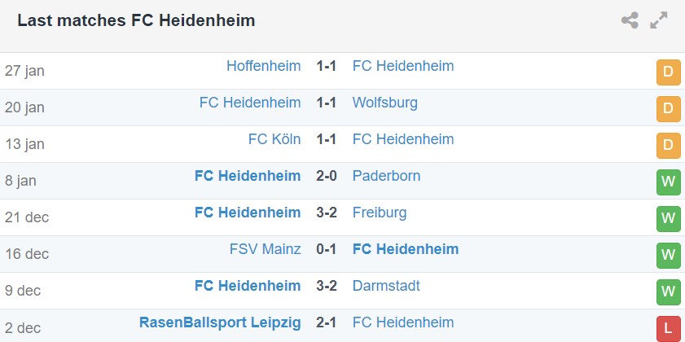This screenshot has width=685, height=342.
Task: Open the RasenBallsport Leipzig team link
Action: pos(220,322)
